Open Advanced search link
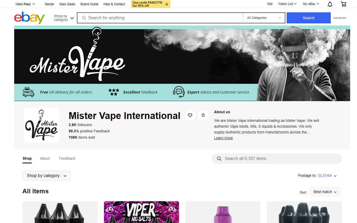 pyautogui.click(x=339, y=18)
